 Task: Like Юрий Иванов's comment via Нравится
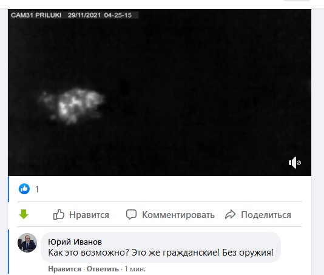coord(64,269)
